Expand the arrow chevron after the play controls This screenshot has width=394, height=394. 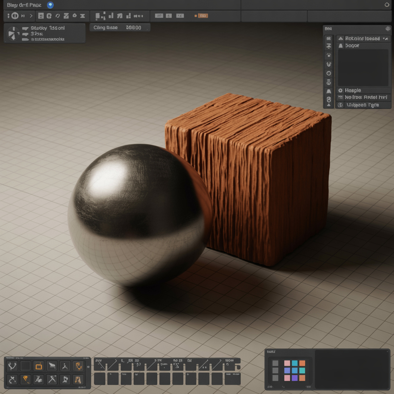coord(32,16)
